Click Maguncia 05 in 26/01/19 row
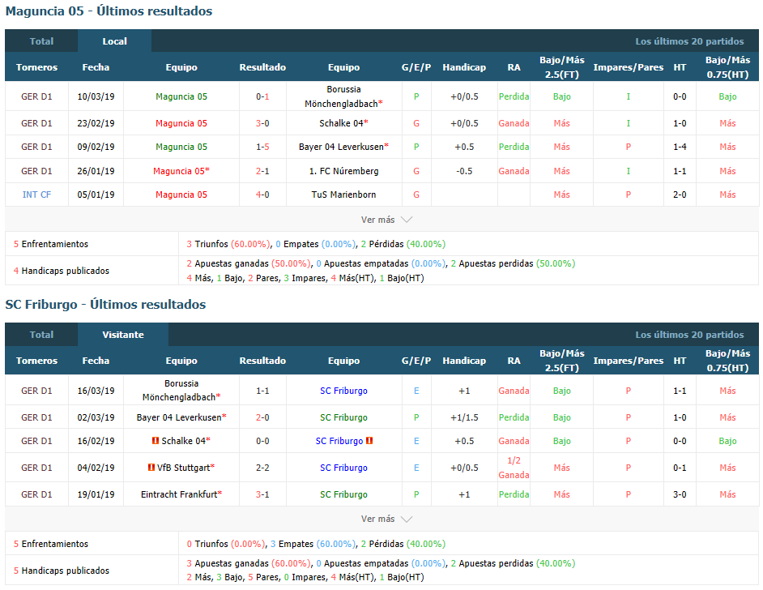The image size is (763, 590). (181, 171)
